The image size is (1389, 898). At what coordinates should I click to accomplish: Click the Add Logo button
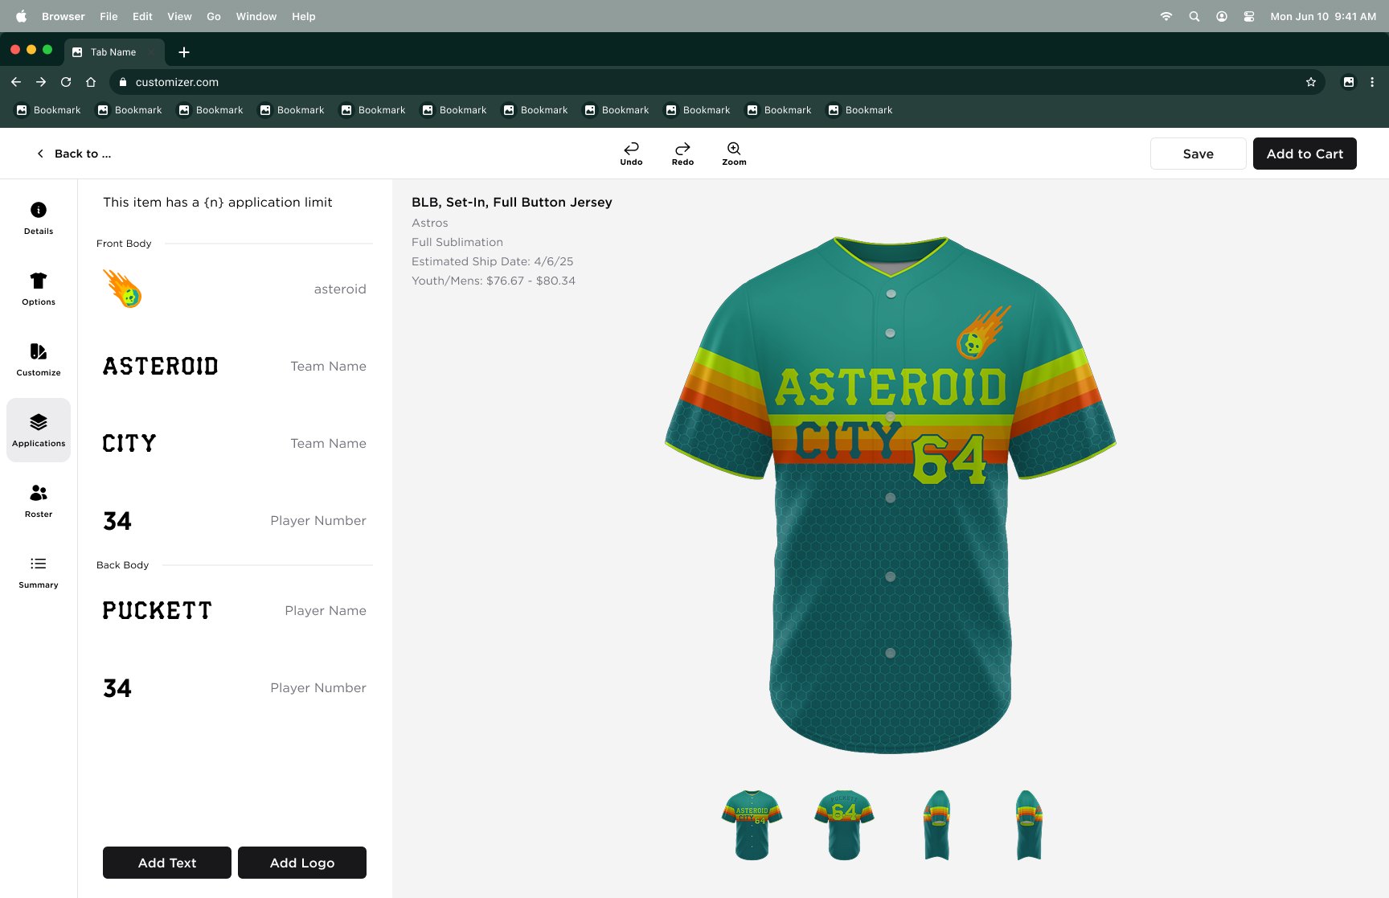[302, 863]
